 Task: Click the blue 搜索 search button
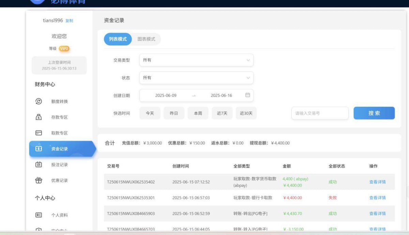coord(374,113)
